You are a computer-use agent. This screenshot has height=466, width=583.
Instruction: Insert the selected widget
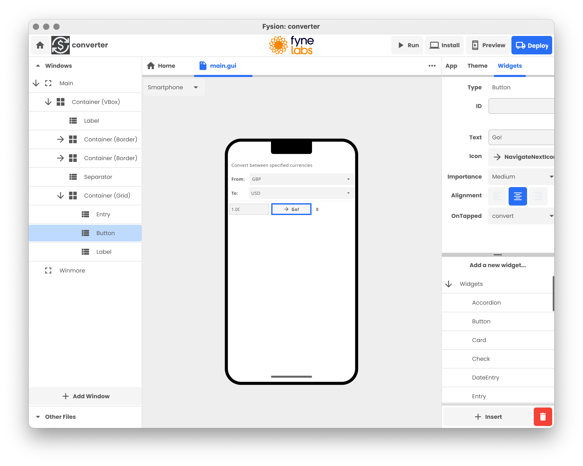pyautogui.click(x=488, y=416)
